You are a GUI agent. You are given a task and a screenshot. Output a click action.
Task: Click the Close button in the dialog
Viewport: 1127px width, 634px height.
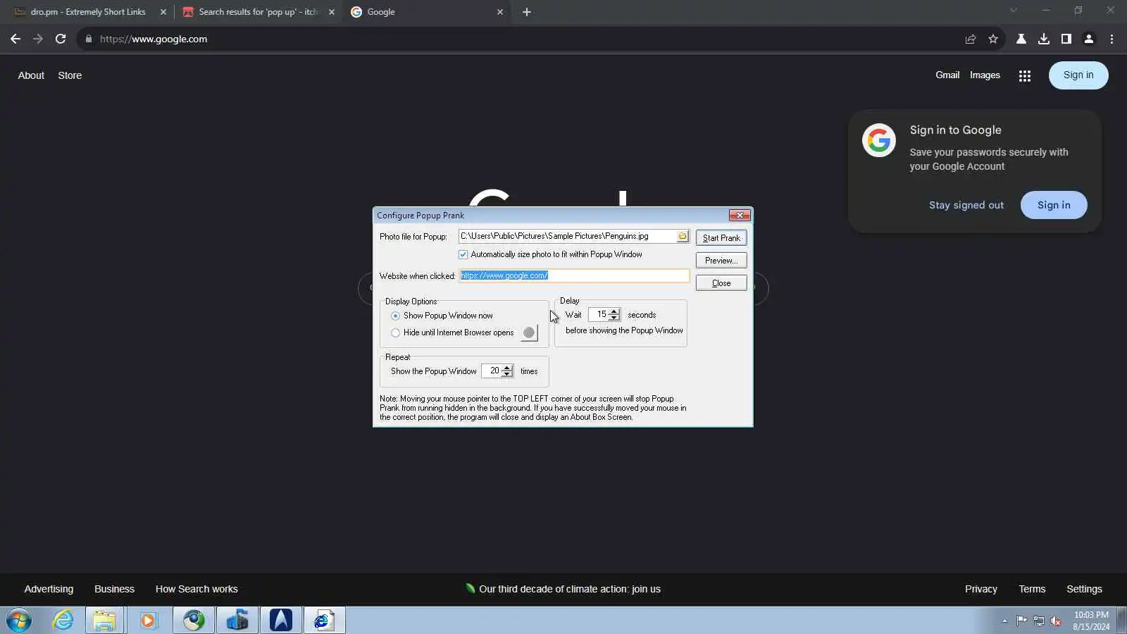point(721,283)
